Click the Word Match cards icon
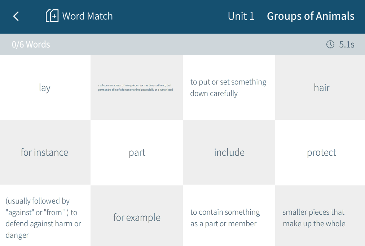 (x=52, y=16)
